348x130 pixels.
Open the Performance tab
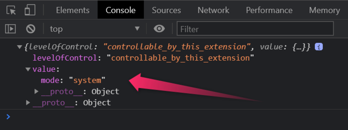269,10
